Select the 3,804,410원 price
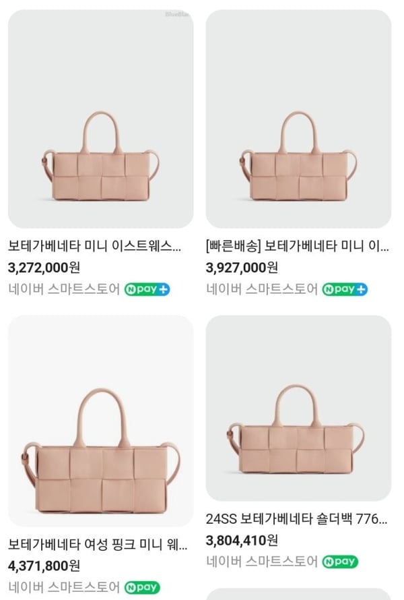404x600 pixels. pyautogui.click(x=242, y=540)
